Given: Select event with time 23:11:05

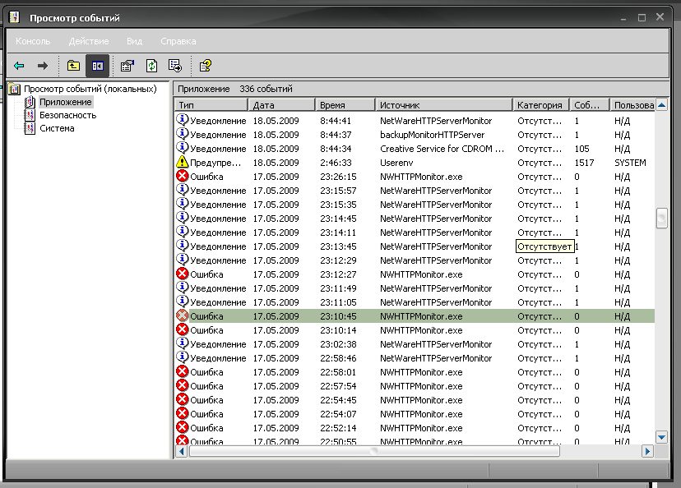Looking at the screenshot, I should [x=415, y=302].
